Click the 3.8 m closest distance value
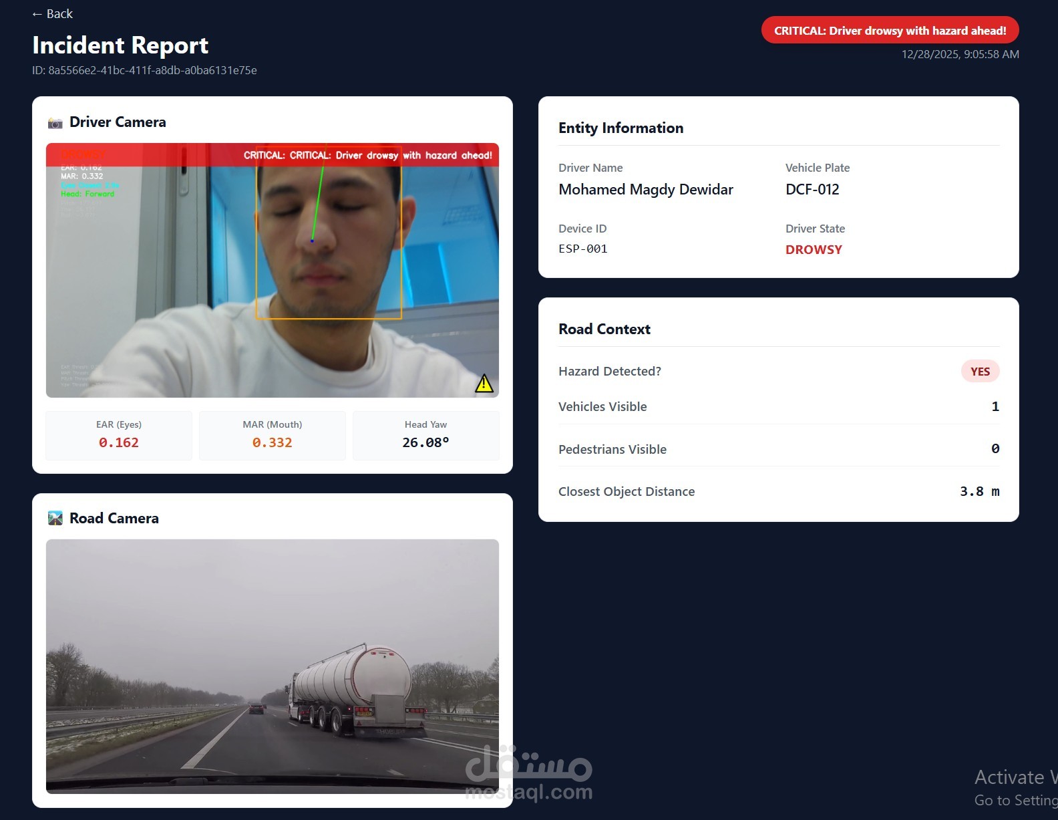1058x820 pixels. [x=979, y=491]
